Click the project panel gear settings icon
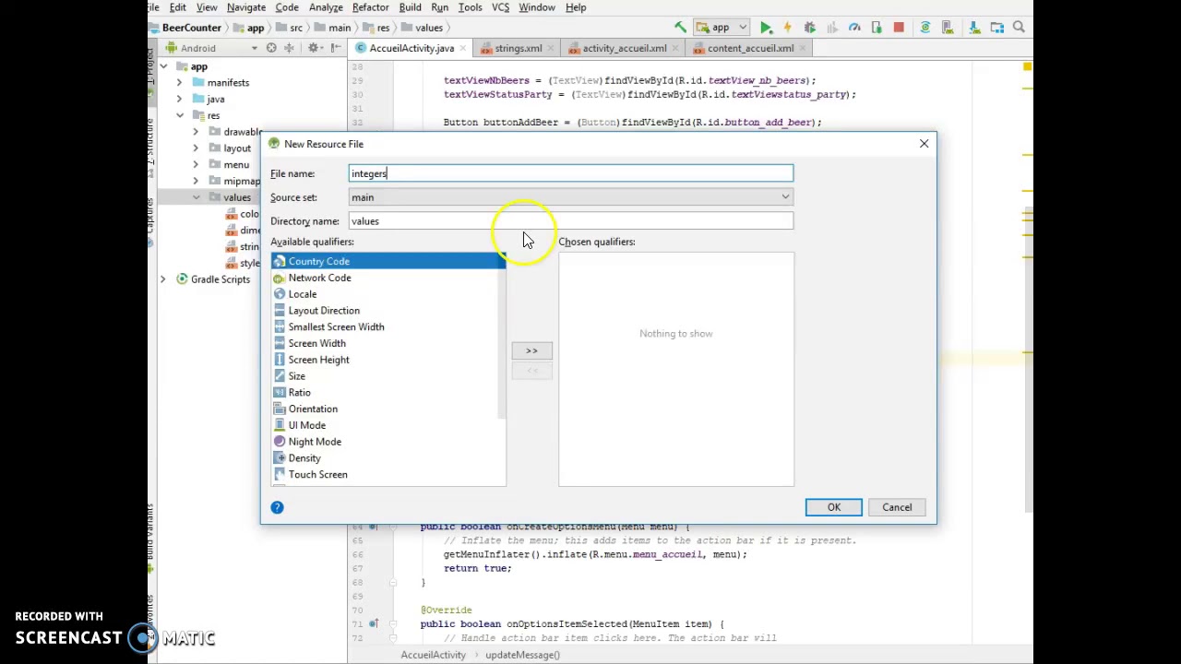The height and width of the screenshot is (664, 1181). click(x=315, y=48)
